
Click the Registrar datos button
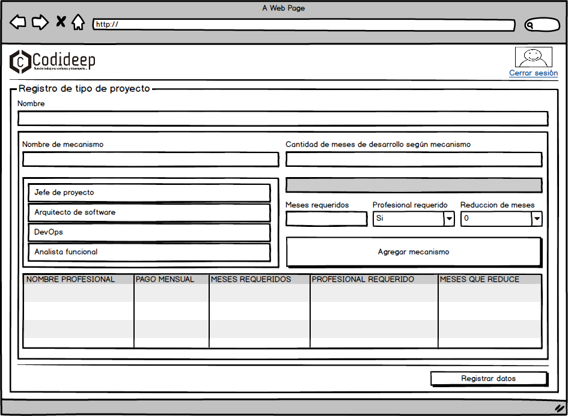[488, 379]
